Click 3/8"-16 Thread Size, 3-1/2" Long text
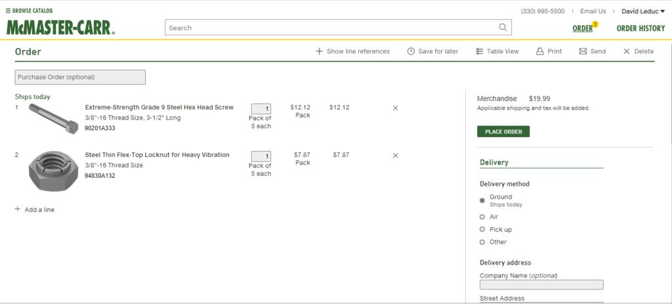The height and width of the screenshot is (304, 672). 133,118
